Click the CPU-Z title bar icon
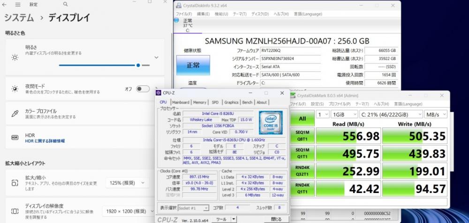The width and height of the screenshot is (469, 223). 159,93
